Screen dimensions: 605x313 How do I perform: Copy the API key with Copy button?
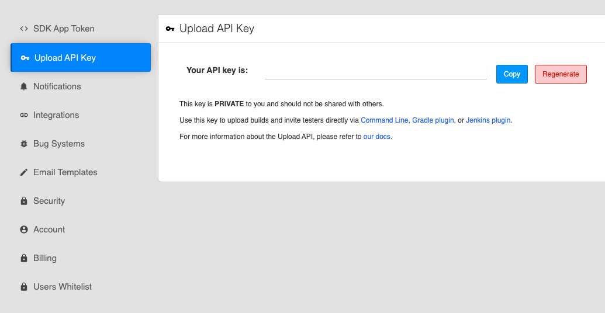[x=511, y=74]
